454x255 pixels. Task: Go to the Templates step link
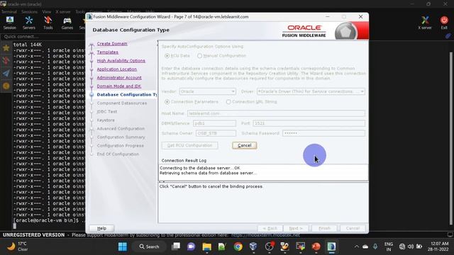tap(107, 52)
